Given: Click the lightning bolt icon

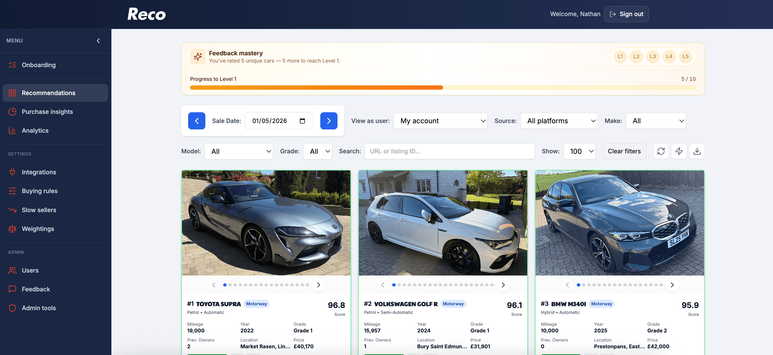Looking at the screenshot, I should (679, 151).
